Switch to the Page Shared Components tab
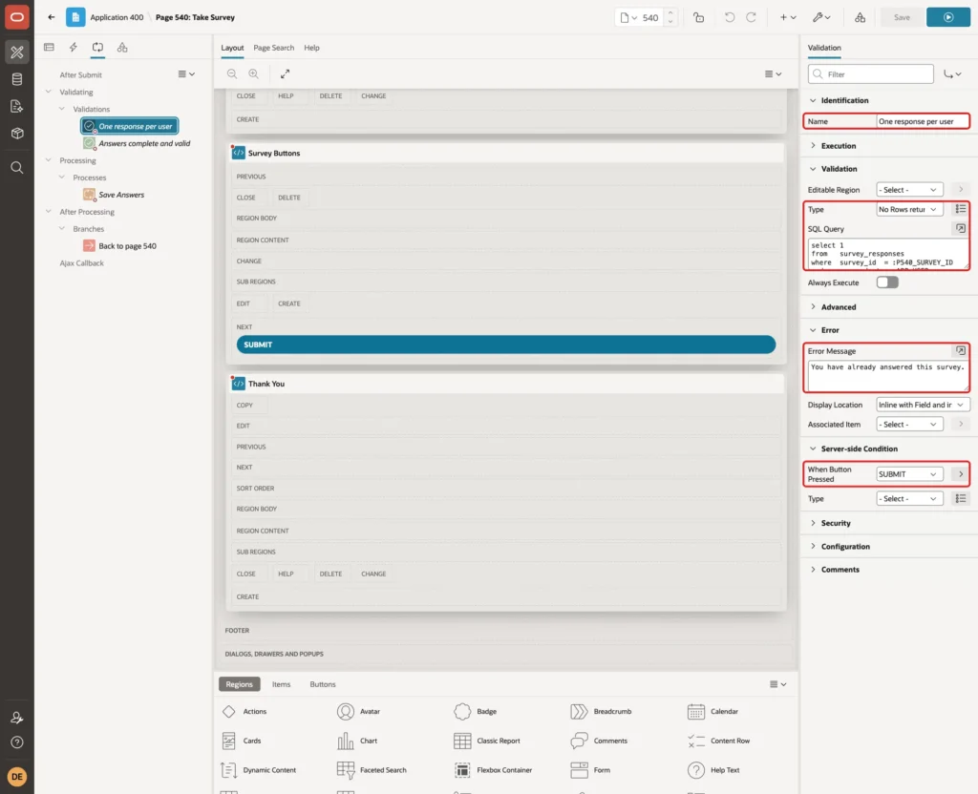 coord(122,48)
